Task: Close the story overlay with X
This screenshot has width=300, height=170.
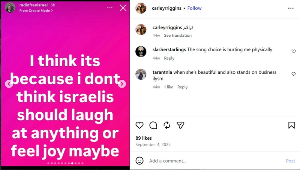Action: [x=123, y=8]
